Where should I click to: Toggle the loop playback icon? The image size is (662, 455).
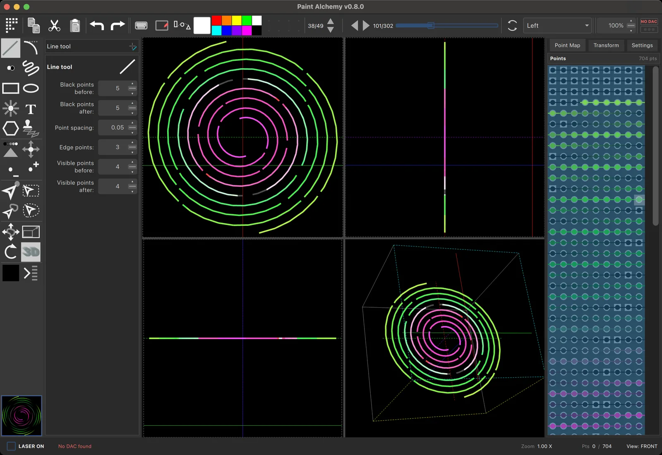click(x=512, y=26)
